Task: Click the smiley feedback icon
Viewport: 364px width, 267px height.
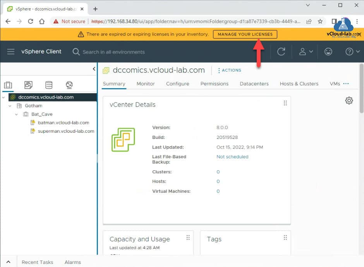Action: click(x=328, y=51)
